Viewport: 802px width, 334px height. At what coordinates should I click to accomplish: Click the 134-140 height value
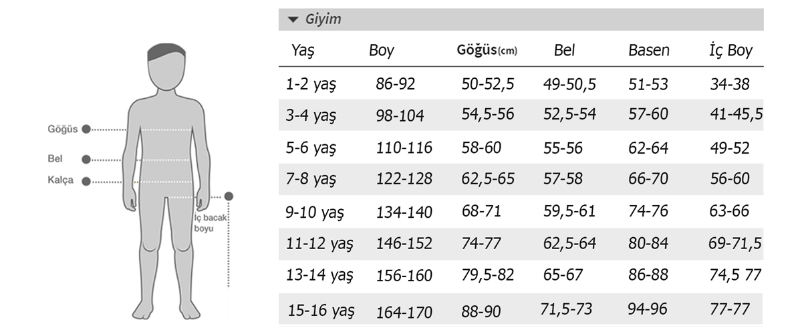point(404,212)
